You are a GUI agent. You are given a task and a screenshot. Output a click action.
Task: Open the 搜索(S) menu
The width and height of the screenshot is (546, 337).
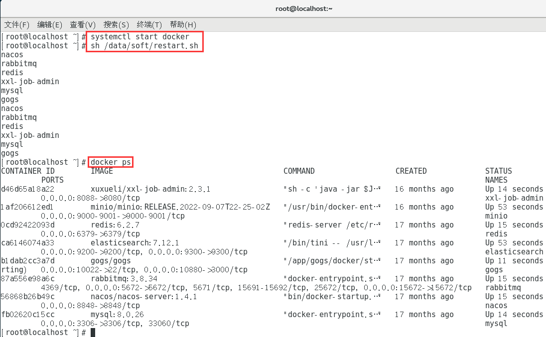[116, 25]
